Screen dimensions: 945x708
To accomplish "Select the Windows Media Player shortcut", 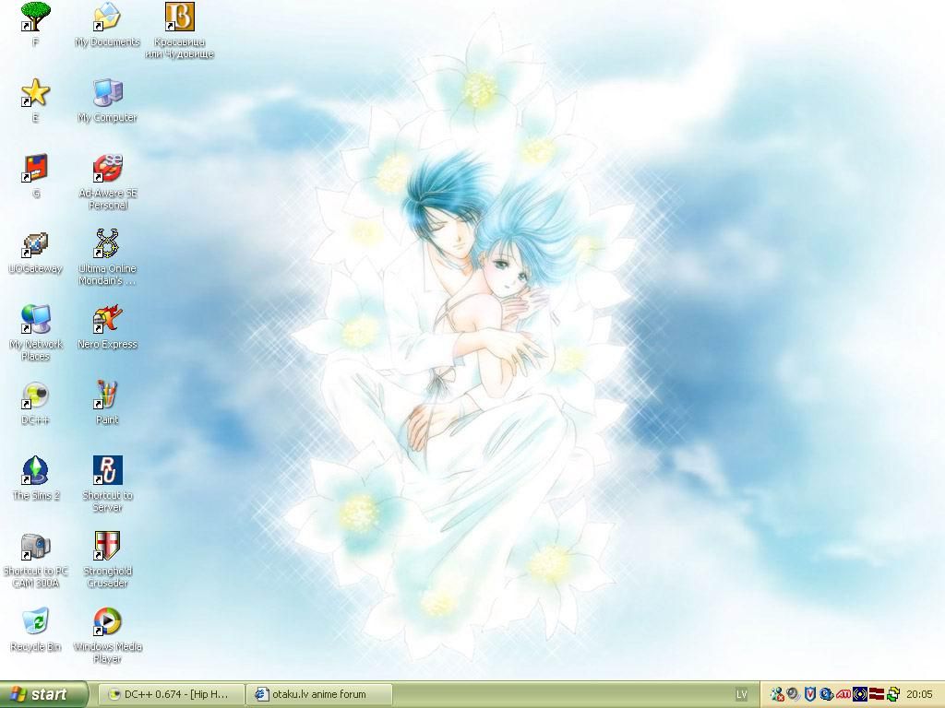I will coord(107,621).
